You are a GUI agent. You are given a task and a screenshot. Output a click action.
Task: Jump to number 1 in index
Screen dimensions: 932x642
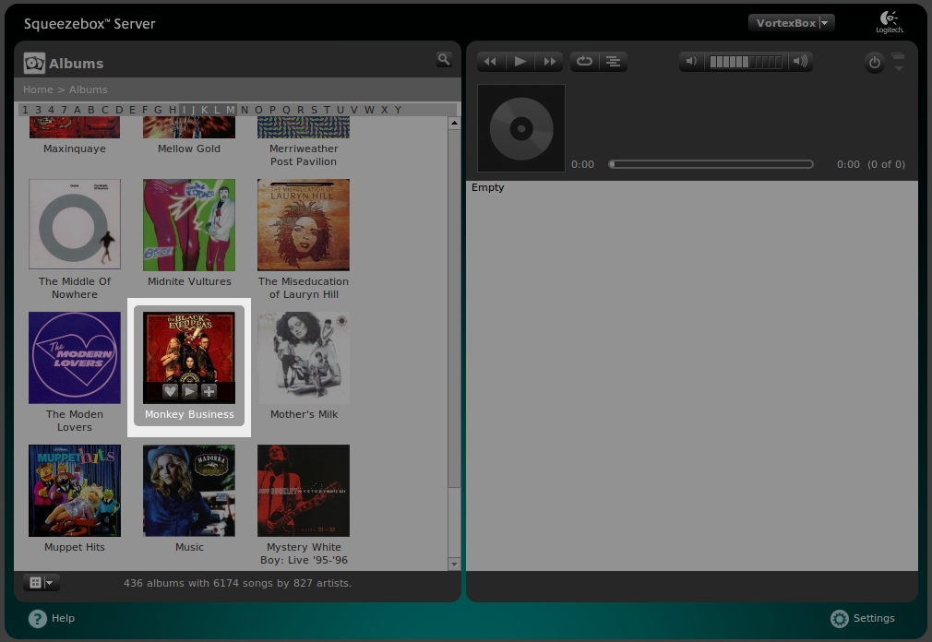[25, 110]
